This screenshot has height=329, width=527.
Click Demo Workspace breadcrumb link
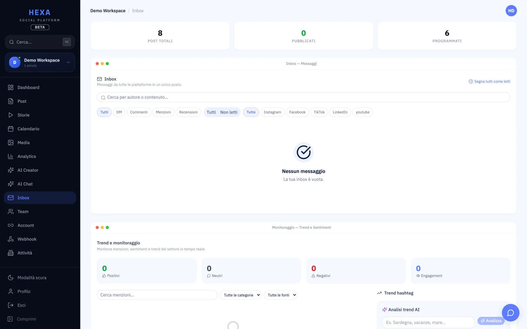pos(108,11)
